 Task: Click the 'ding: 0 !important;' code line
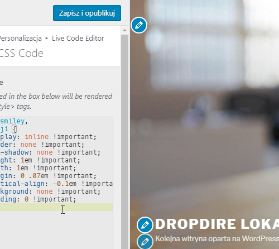38,199
